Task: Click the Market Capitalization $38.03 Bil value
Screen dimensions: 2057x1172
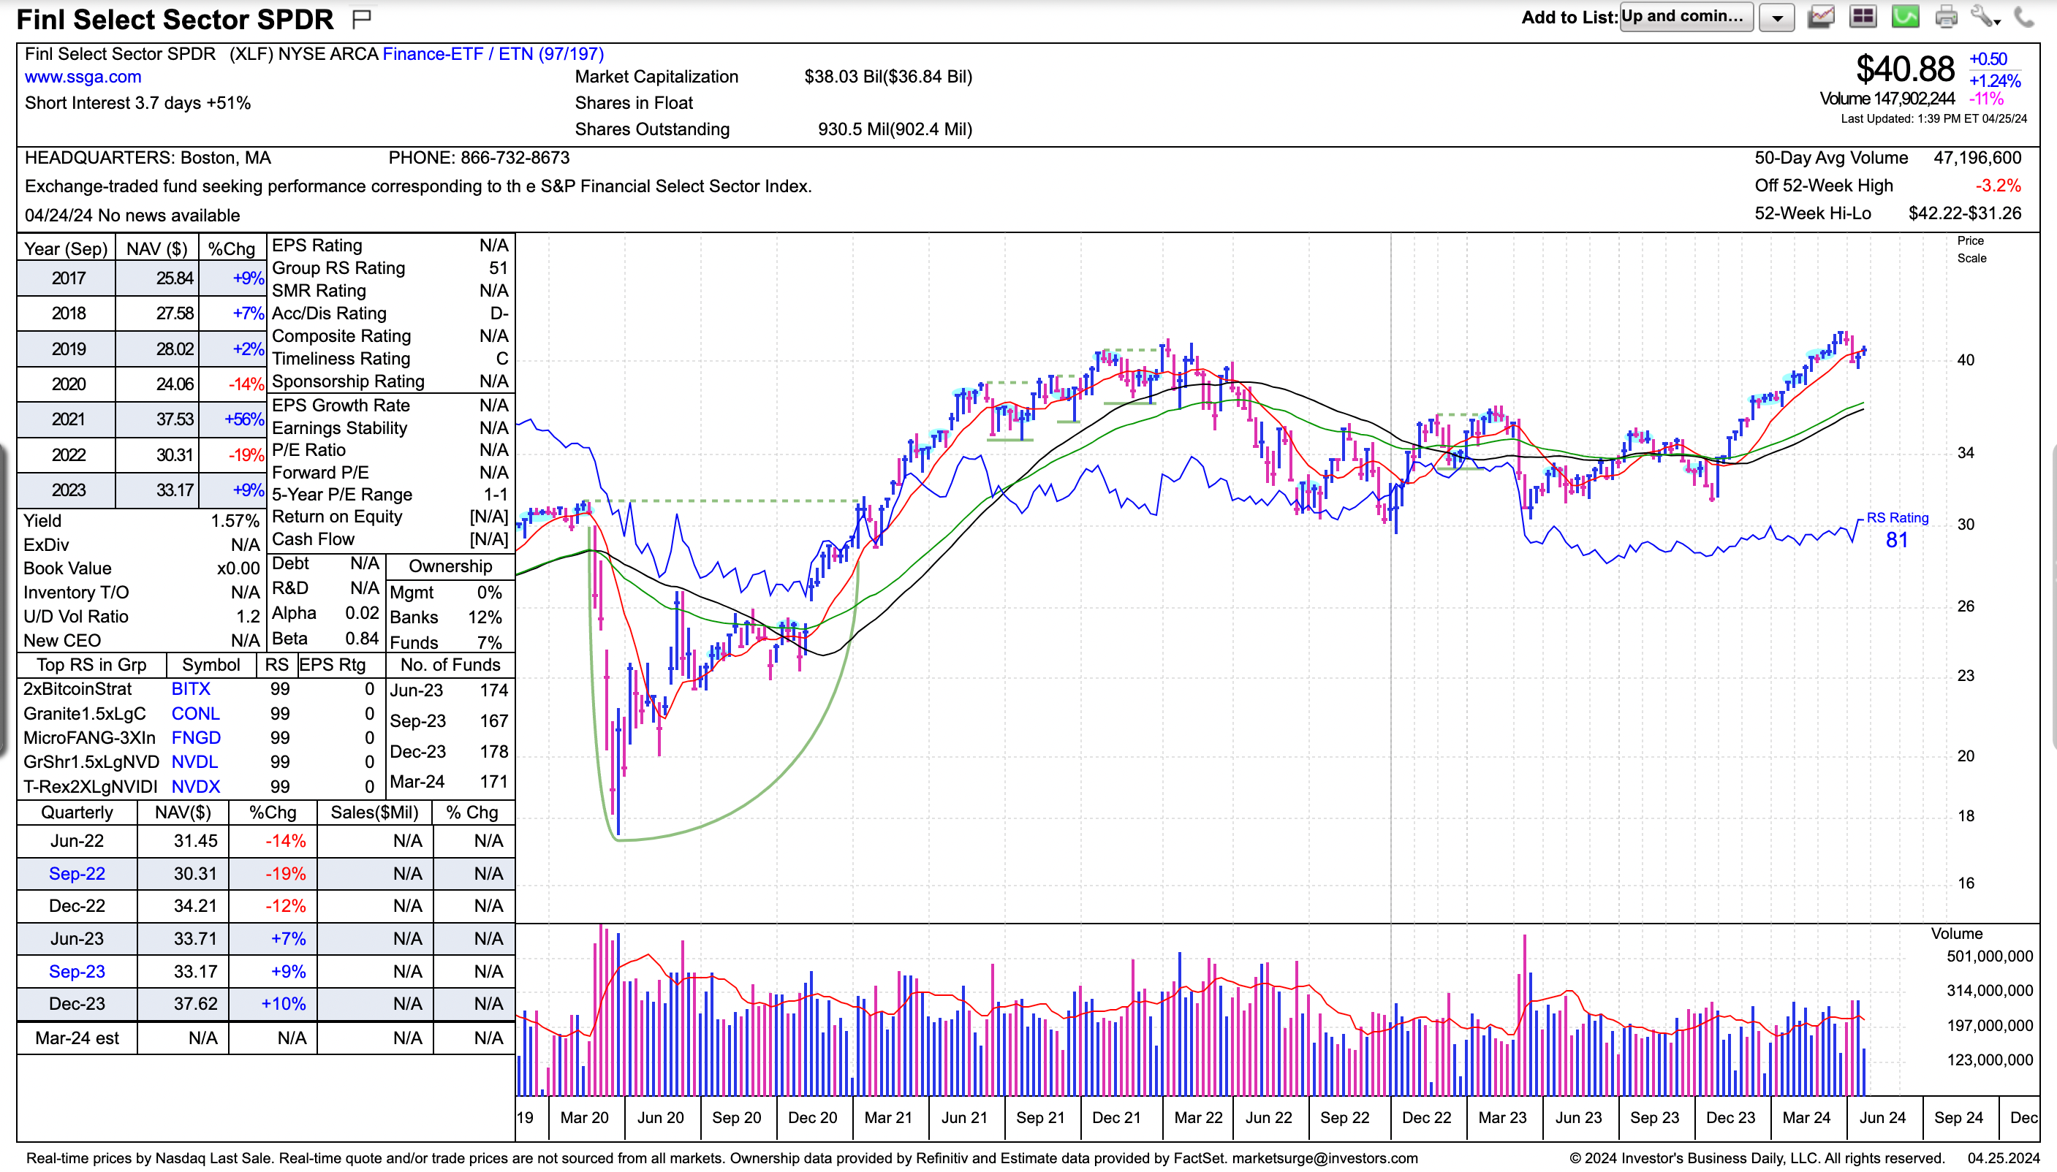Action: (888, 77)
